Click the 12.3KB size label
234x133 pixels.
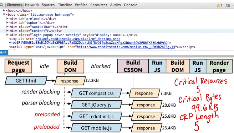pos(92,80)
